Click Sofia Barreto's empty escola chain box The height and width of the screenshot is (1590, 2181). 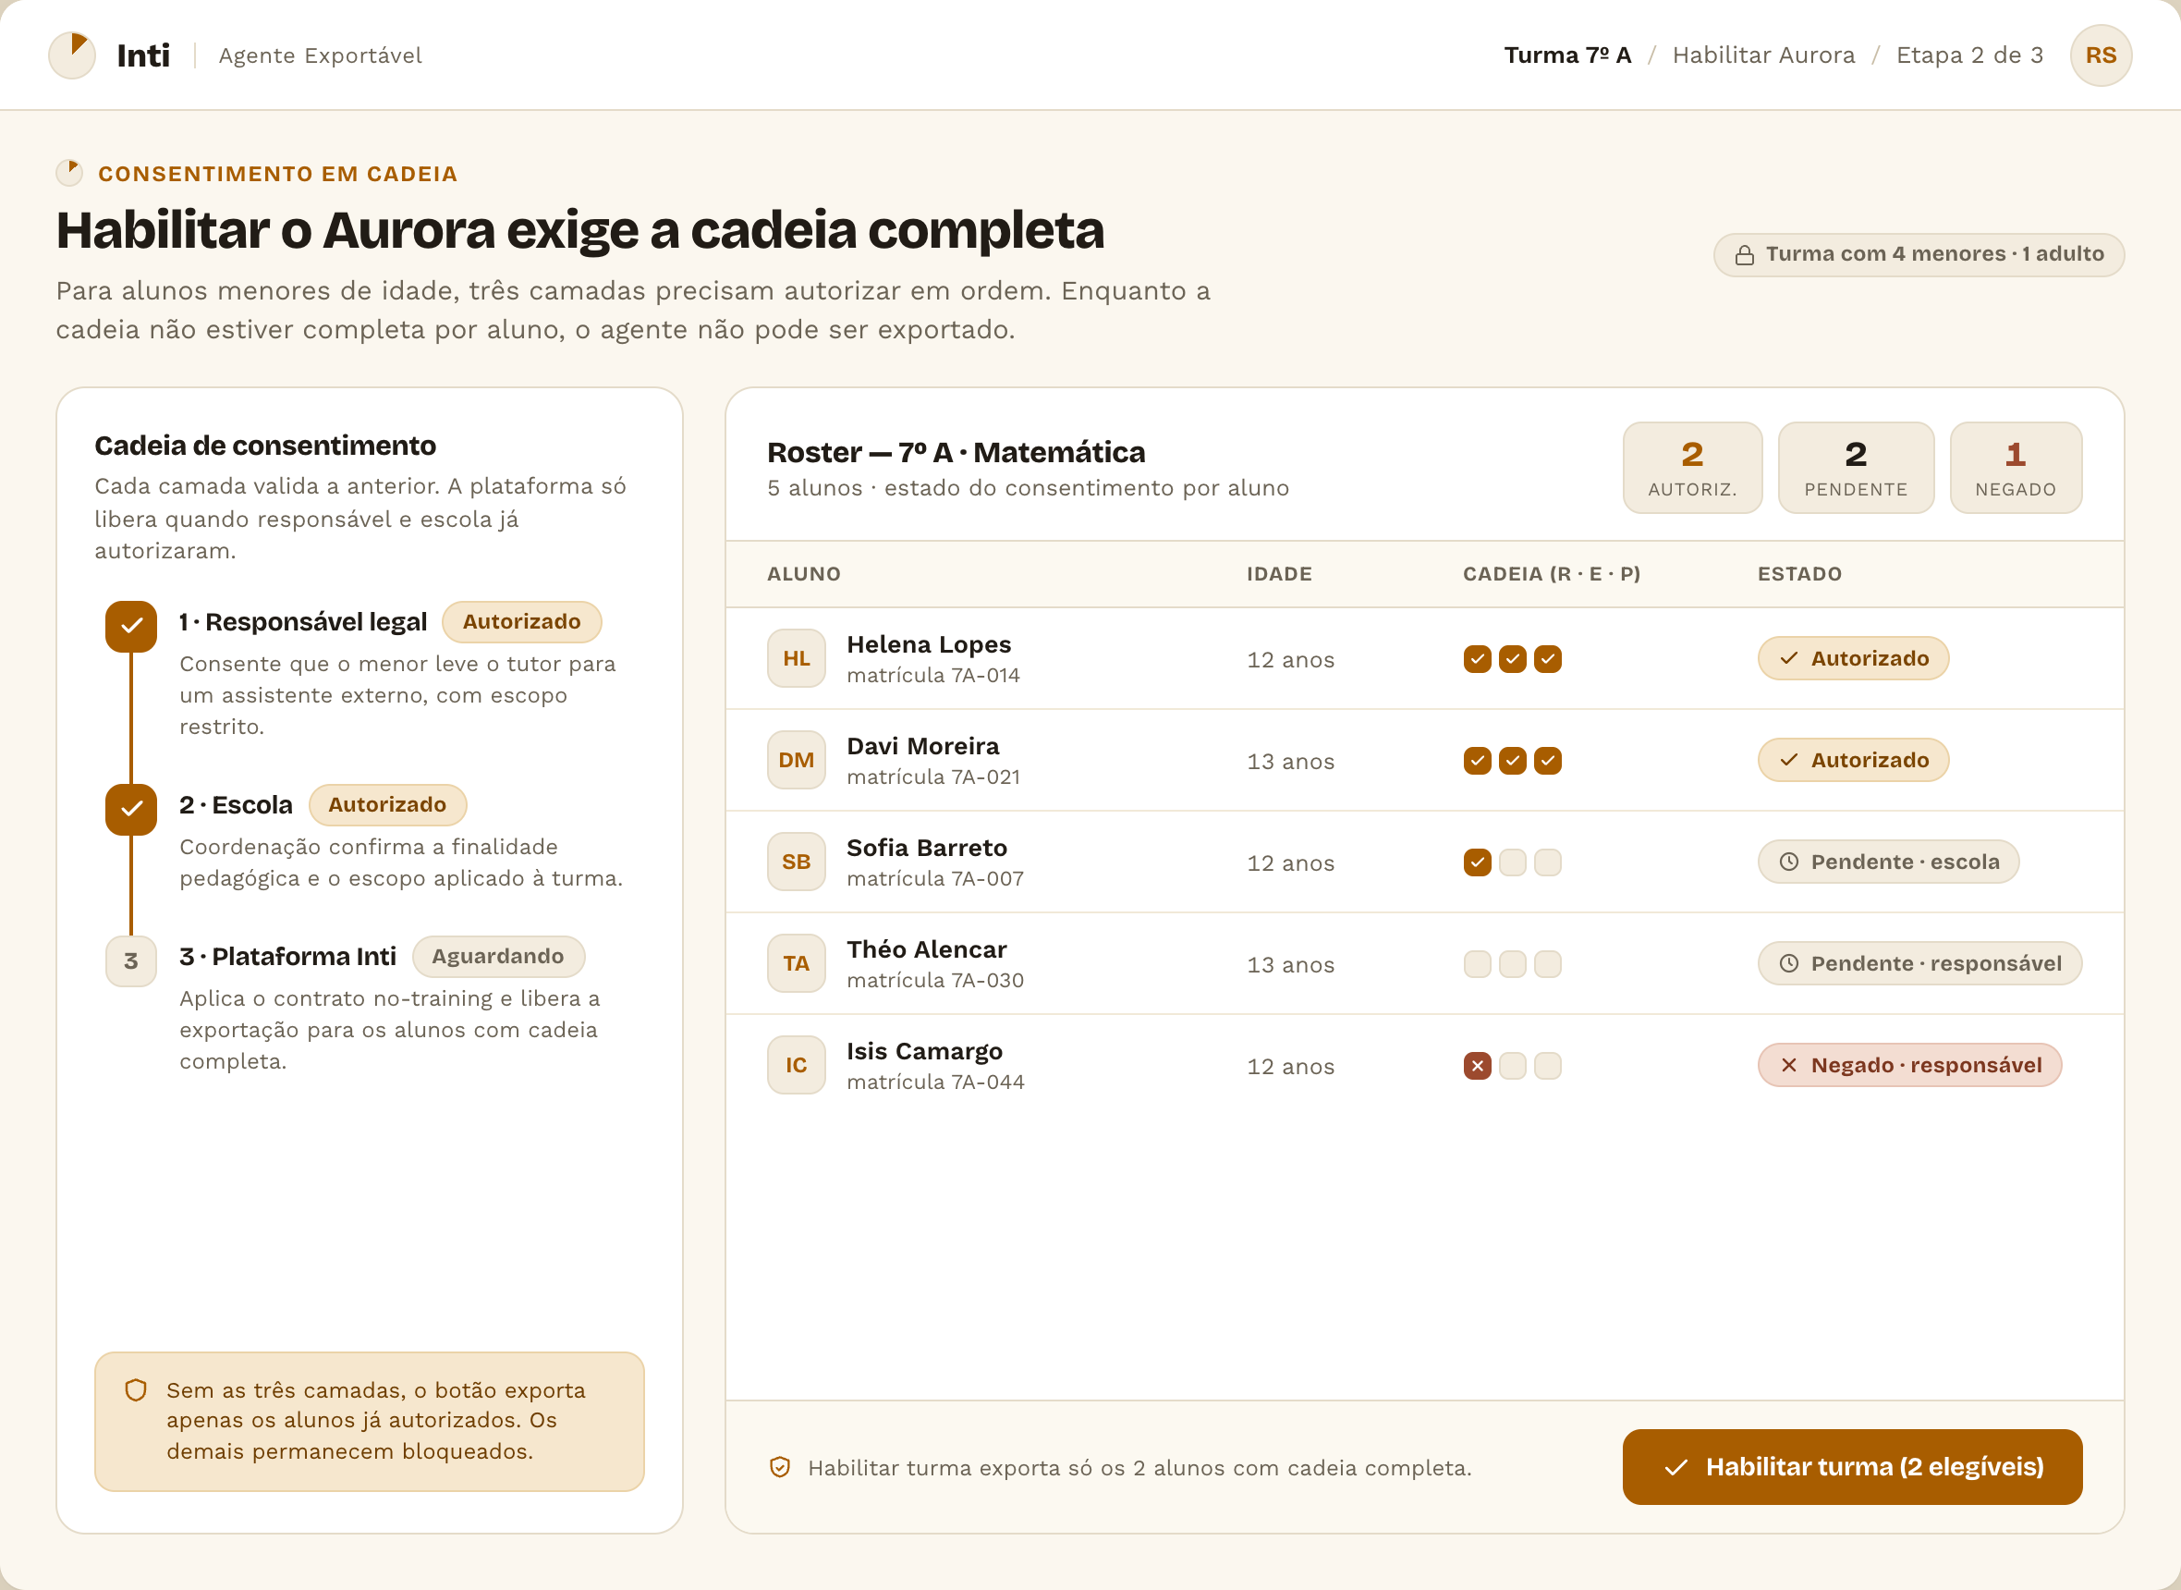tap(1512, 862)
